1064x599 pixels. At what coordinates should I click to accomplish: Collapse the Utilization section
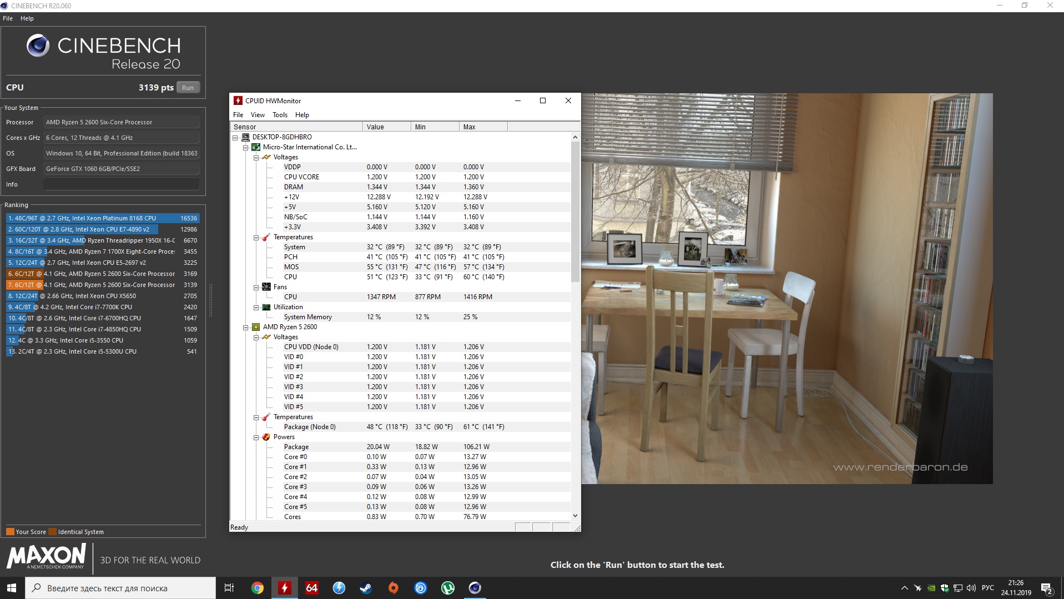(256, 307)
